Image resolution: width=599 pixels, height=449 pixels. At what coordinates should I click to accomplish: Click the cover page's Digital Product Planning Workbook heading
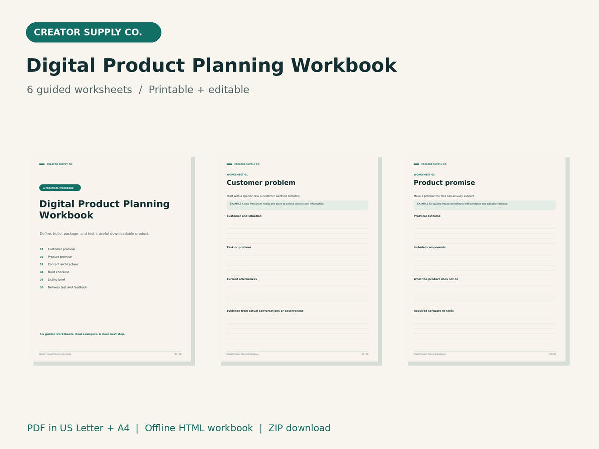pos(104,209)
